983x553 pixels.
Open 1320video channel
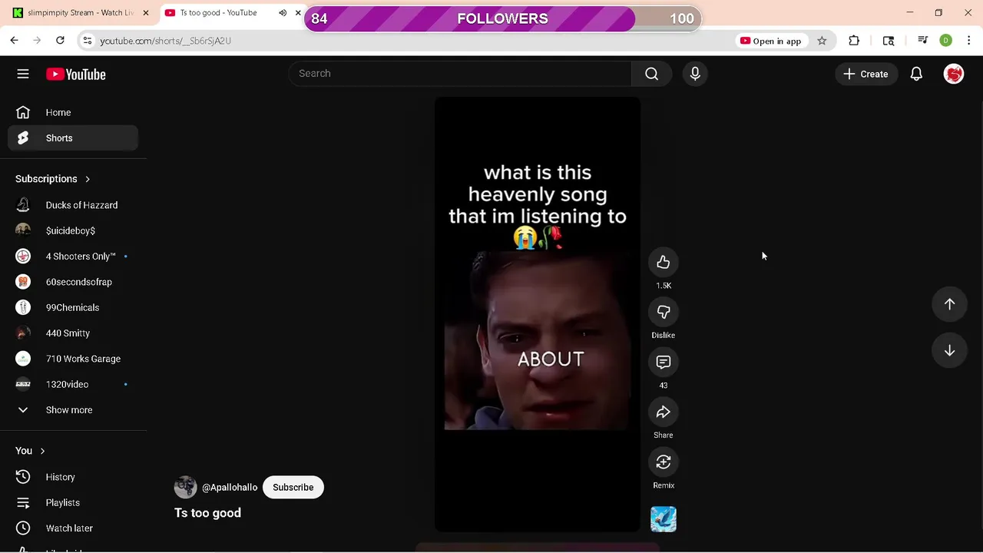coord(73,384)
